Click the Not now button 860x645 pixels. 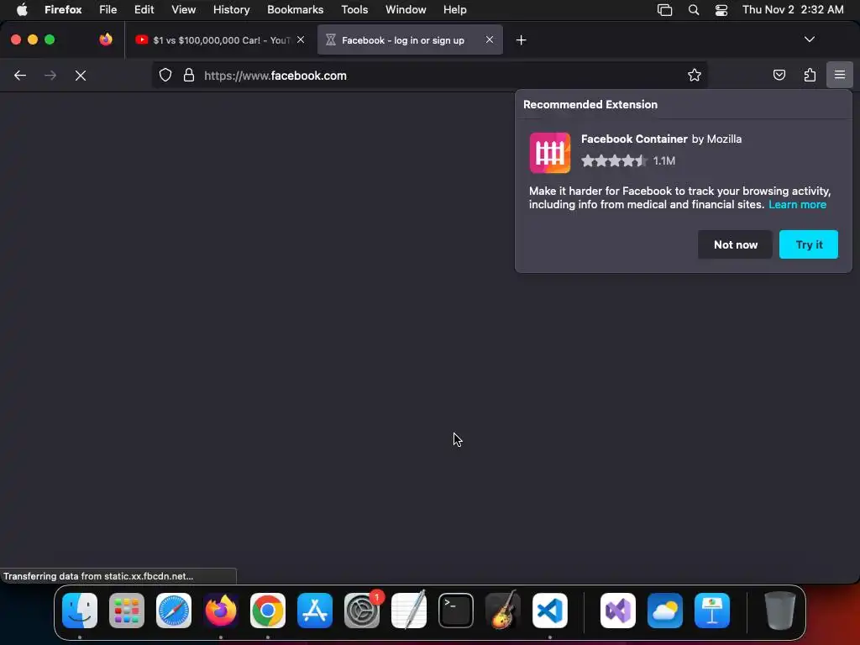735,244
